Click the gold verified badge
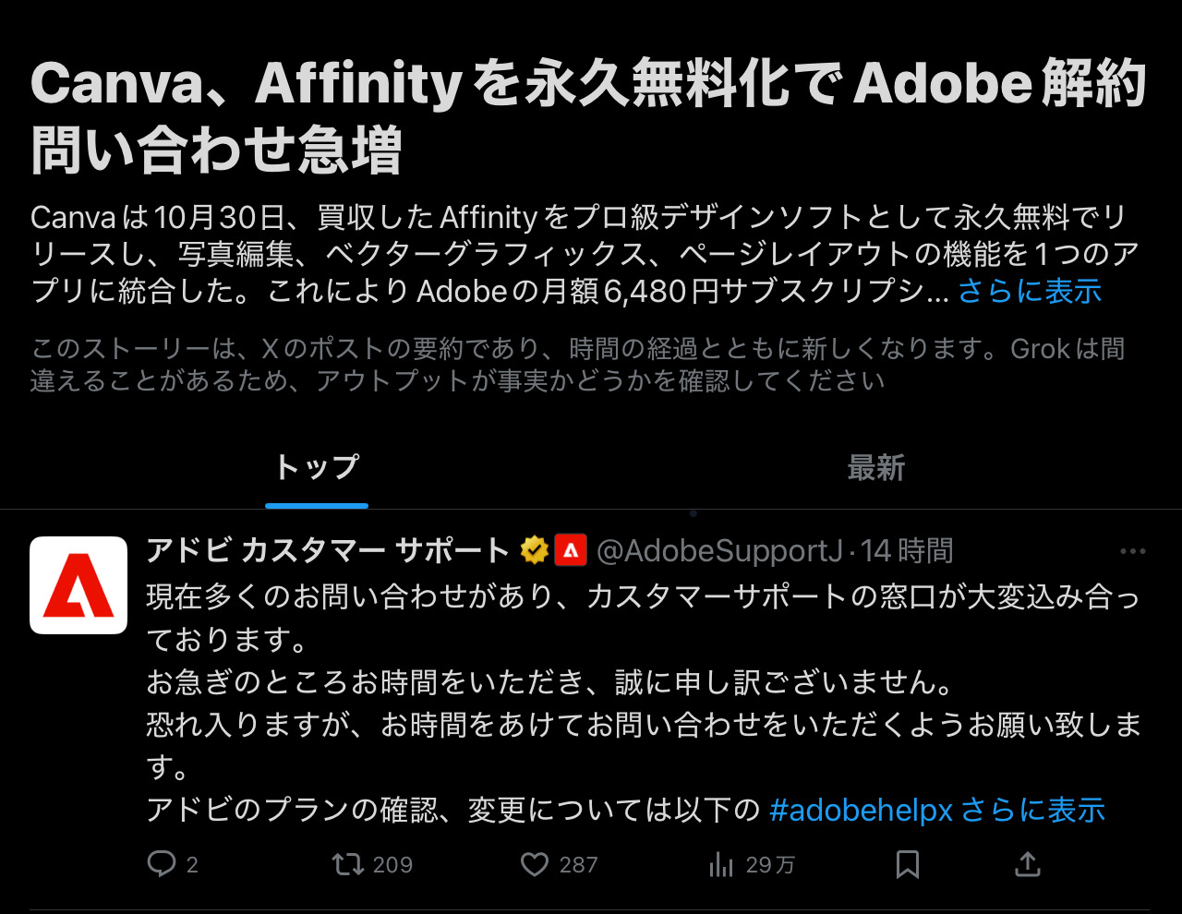 click(535, 551)
